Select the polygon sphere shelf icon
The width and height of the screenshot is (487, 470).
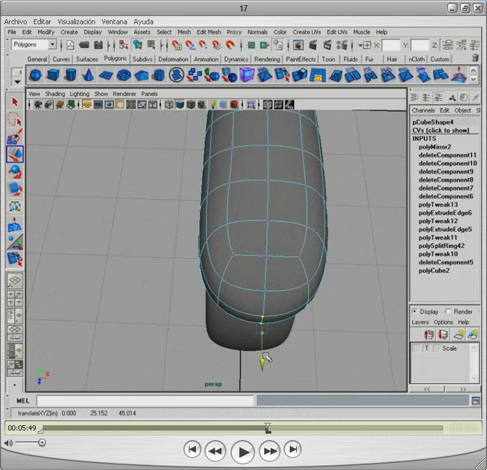pos(35,75)
